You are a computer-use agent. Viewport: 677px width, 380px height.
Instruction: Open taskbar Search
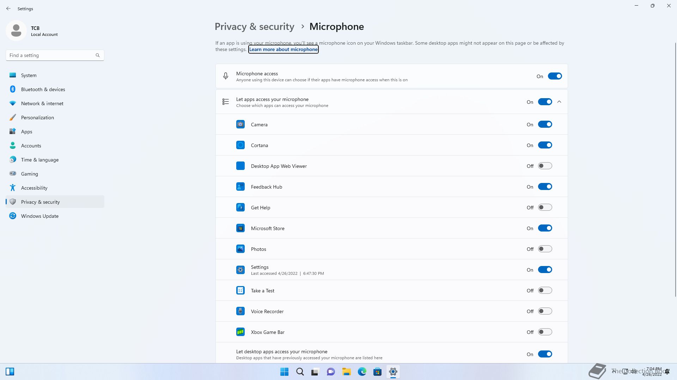300,372
